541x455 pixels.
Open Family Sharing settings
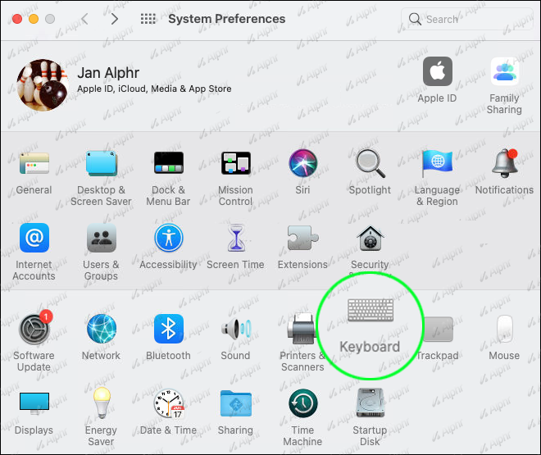(504, 71)
